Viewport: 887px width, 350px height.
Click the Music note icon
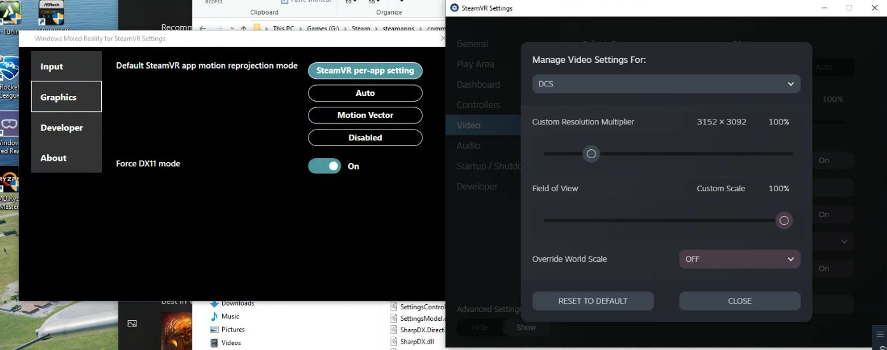click(x=214, y=316)
